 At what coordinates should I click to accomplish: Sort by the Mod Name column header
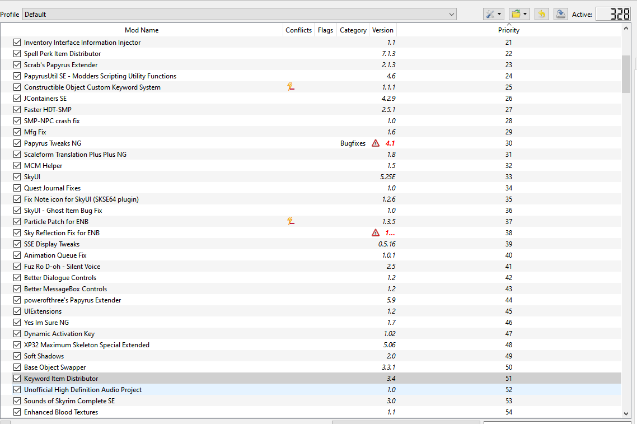[142, 30]
